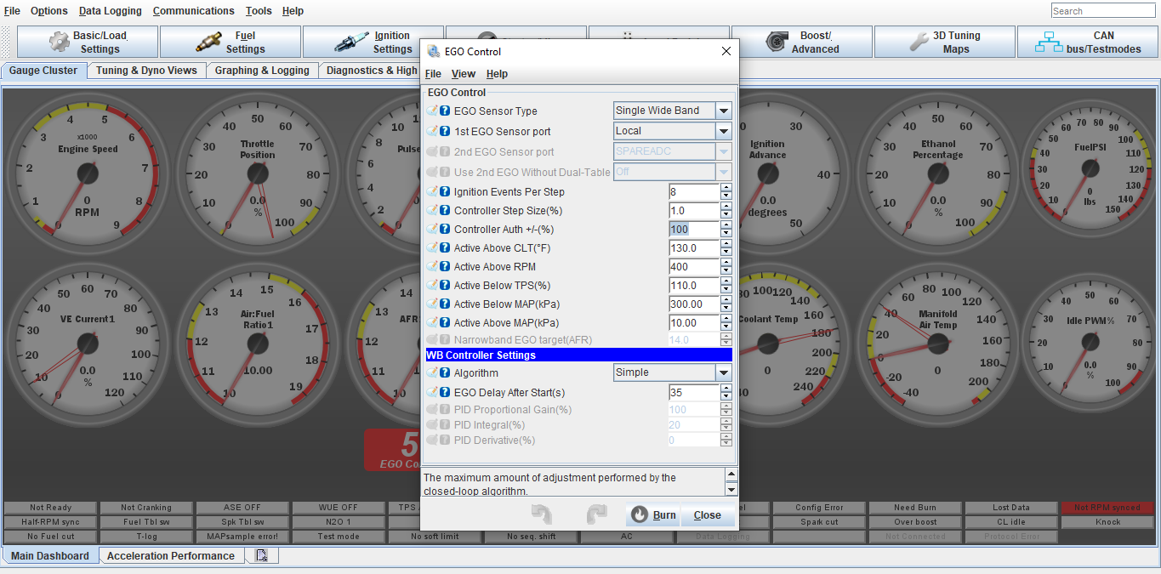Viewport: 1161px width, 574px height.
Task: Open the Communications menu
Action: pyautogui.click(x=194, y=11)
